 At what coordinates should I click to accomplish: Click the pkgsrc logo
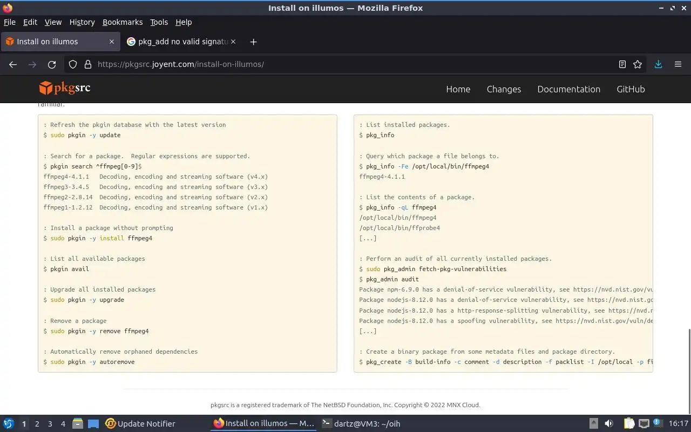(x=65, y=88)
